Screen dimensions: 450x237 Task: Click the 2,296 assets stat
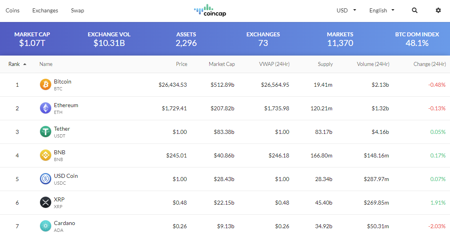click(x=186, y=43)
